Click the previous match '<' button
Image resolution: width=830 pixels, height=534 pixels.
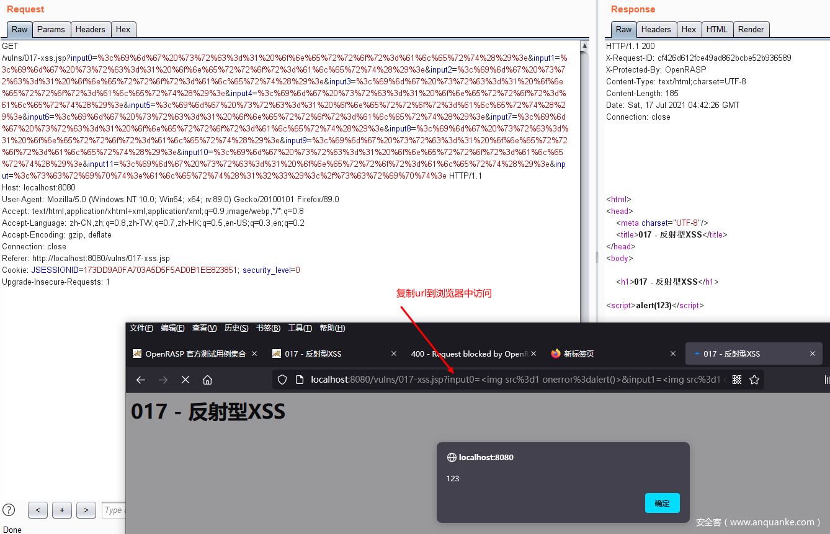click(x=38, y=510)
